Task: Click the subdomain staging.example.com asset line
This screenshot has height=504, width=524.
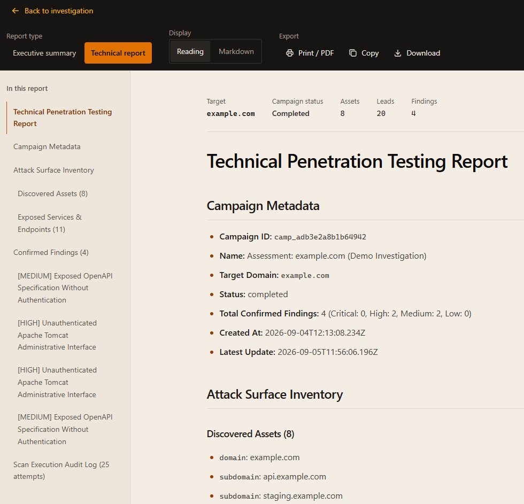Action: [x=281, y=496]
